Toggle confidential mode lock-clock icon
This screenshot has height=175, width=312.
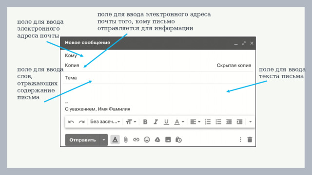[x=178, y=140]
